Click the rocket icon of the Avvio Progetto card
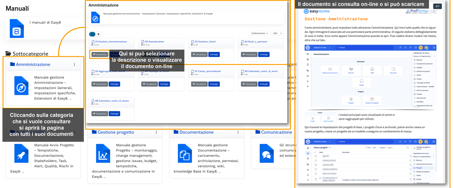This screenshot has width=454, height=188. click(21, 153)
